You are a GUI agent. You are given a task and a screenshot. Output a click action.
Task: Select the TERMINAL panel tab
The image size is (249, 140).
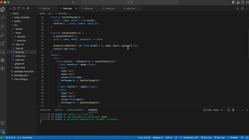(93, 110)
